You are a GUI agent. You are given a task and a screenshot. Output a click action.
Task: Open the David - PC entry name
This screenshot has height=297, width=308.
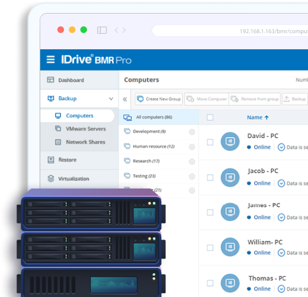tap(263, 136)
